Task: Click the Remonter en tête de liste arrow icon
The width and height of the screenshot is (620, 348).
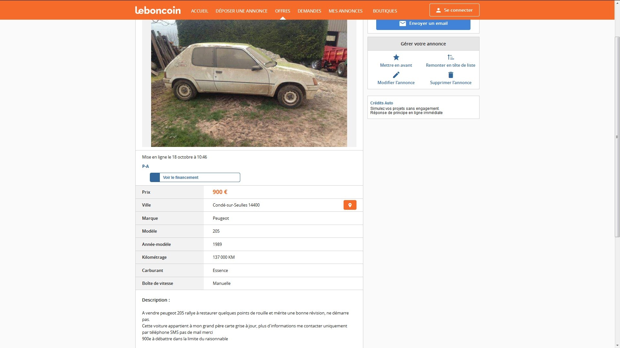Action: (x=450, y=57)
